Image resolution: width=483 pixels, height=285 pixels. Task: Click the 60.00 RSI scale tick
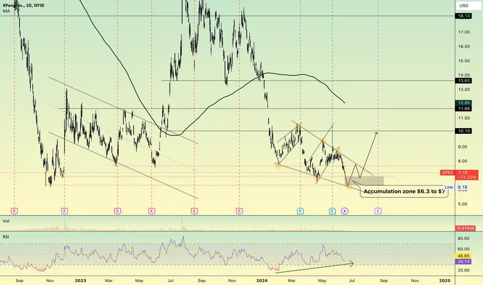464,249
